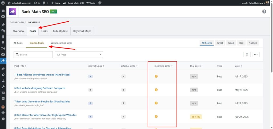Open the three-dots more options button
Image resolution: width=273 pixels, height=129 pixels.
click(256, 54)
